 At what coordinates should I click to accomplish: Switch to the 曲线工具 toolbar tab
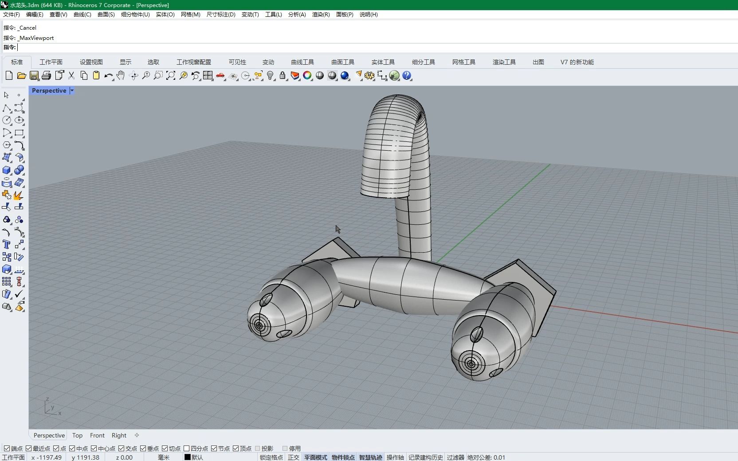302,62
